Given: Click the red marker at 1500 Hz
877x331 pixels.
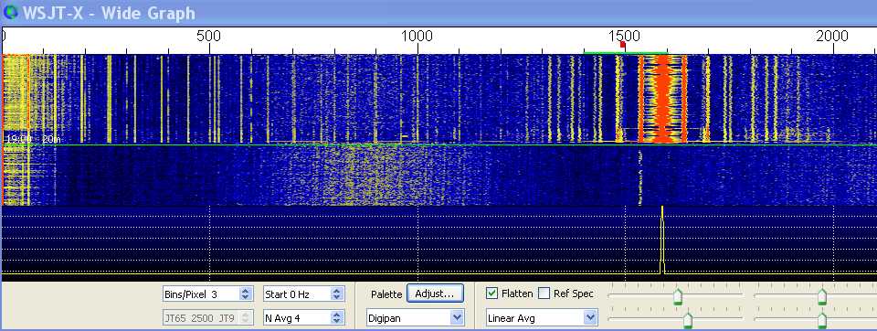Looking at the screenshot, I should pyautogui.click(x=623, y=44).
